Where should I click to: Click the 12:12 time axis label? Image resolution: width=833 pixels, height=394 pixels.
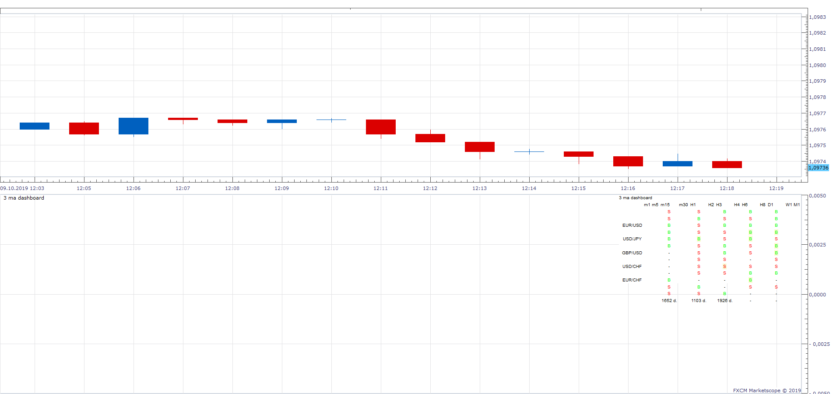[x=430, y=188]
